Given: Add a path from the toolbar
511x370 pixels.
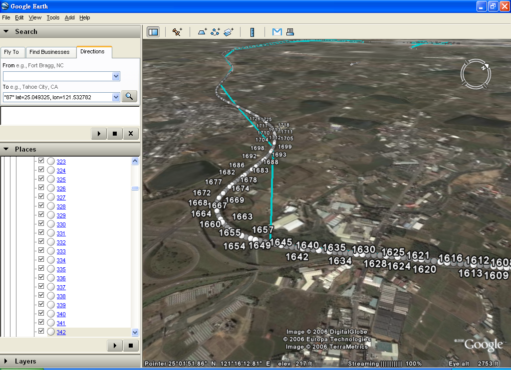Looking at the screenshot, I should point(215,32).
